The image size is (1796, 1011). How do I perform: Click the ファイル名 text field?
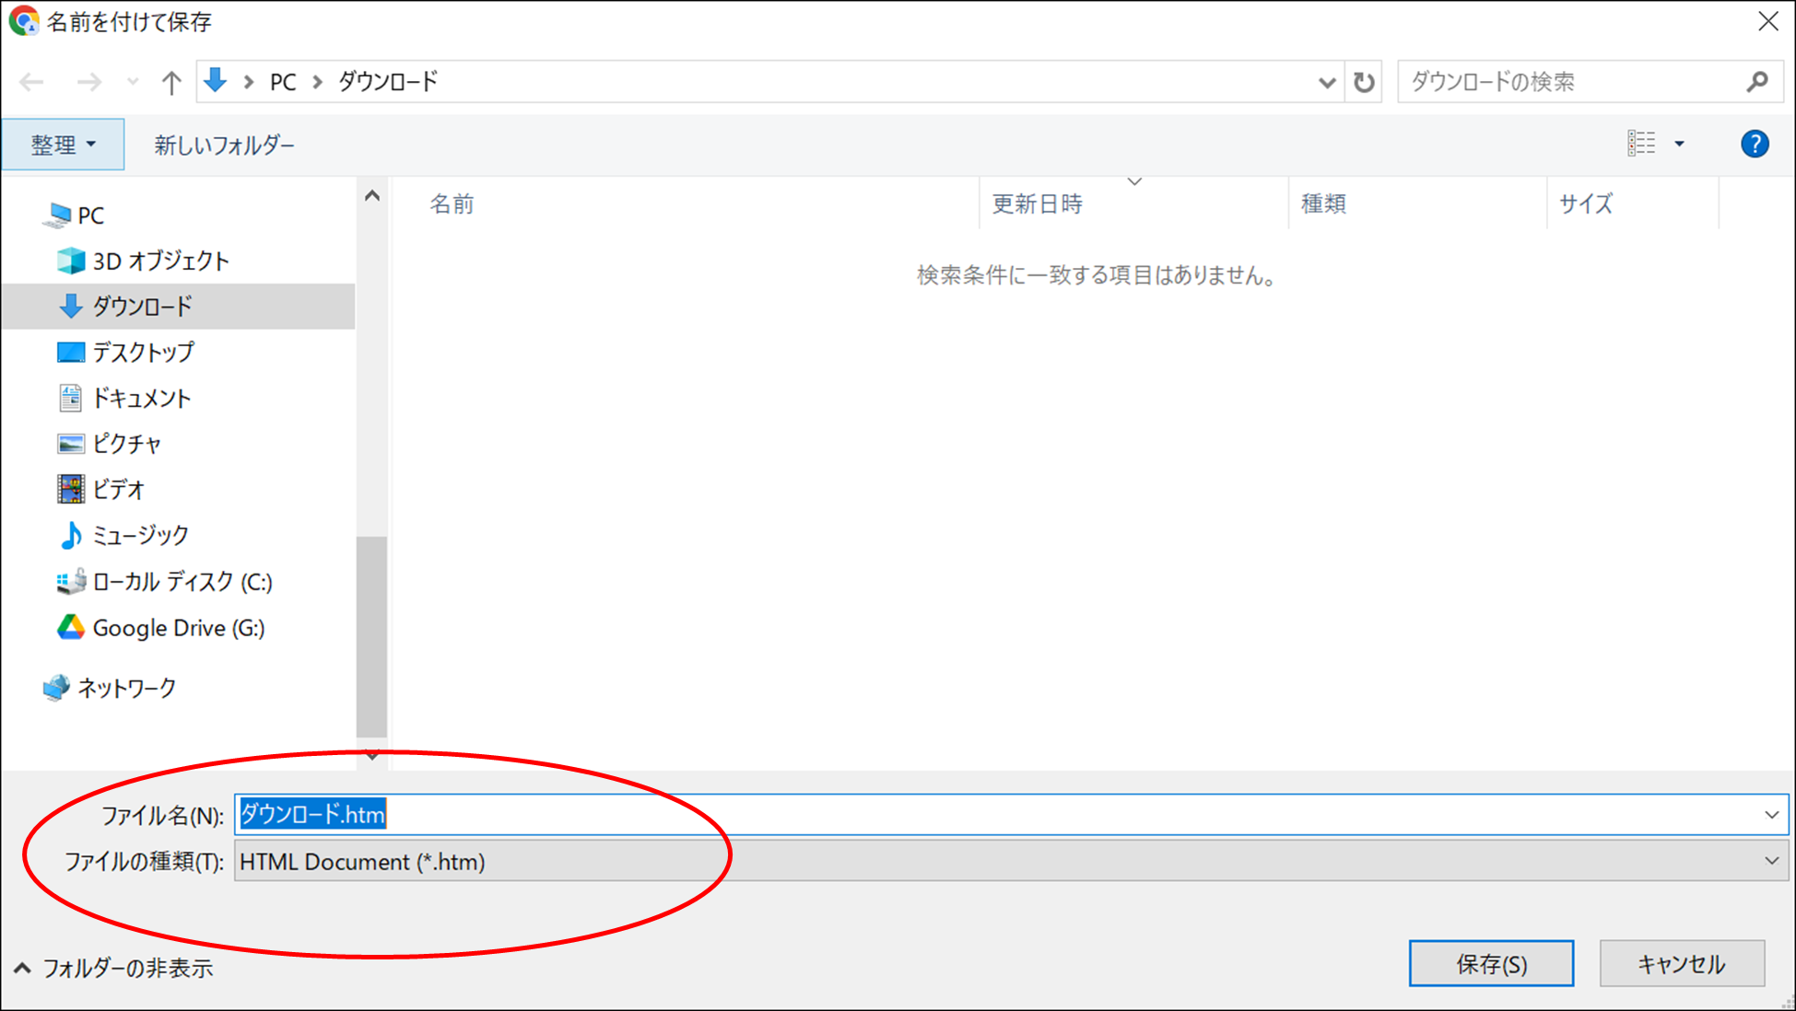click(x=995, y=815)
